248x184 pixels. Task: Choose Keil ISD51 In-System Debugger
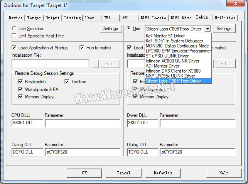[x=178, y=41]
